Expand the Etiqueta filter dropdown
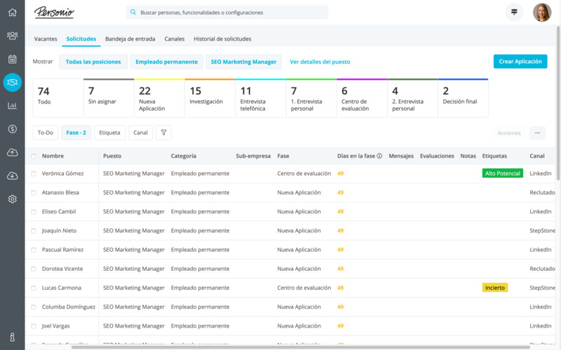Viewport: 561px width, 350px height. [109, 132]
